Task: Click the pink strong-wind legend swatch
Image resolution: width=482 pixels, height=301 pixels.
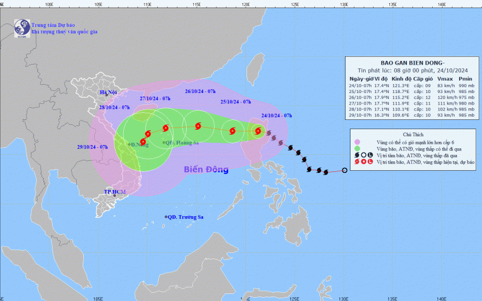Action: pyautogui.click(x=357, y=142)
